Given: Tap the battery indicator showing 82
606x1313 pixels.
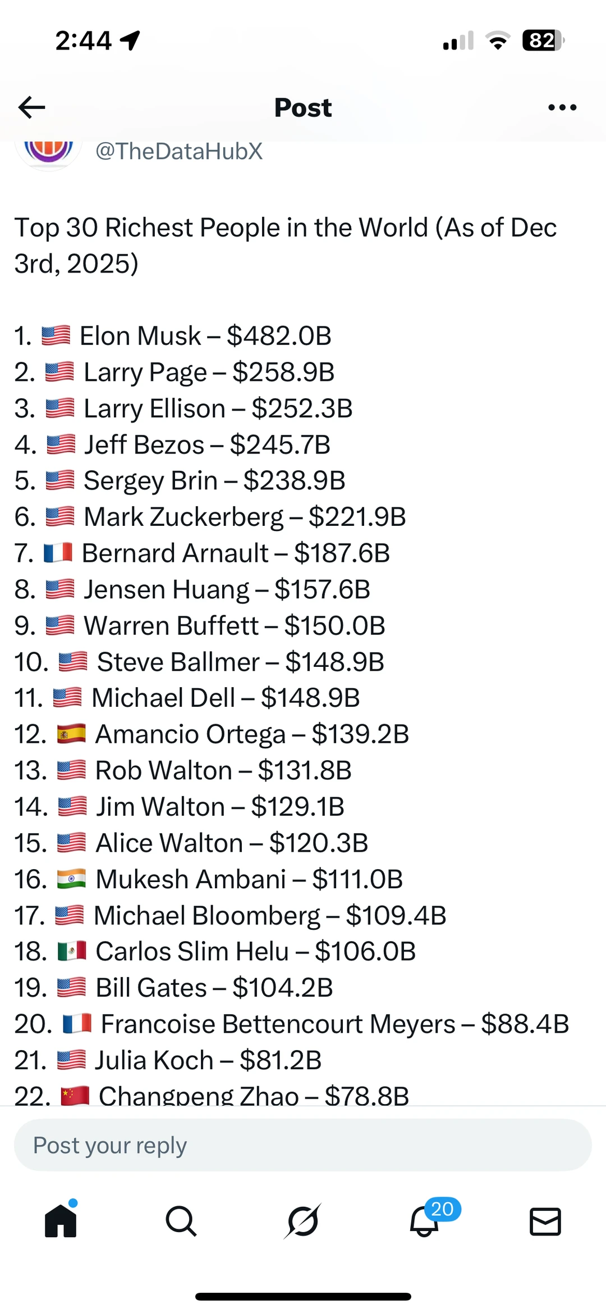Looking at the screenshot, I should coord(543,40).
